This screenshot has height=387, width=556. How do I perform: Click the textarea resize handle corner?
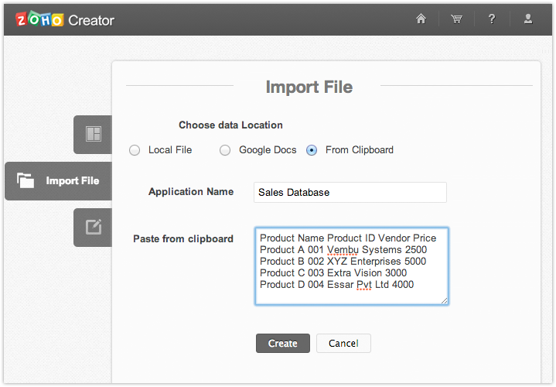tap(444, 300)
